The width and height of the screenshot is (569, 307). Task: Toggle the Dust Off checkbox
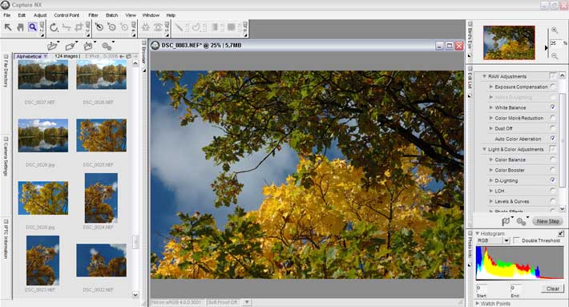(553, 128)
